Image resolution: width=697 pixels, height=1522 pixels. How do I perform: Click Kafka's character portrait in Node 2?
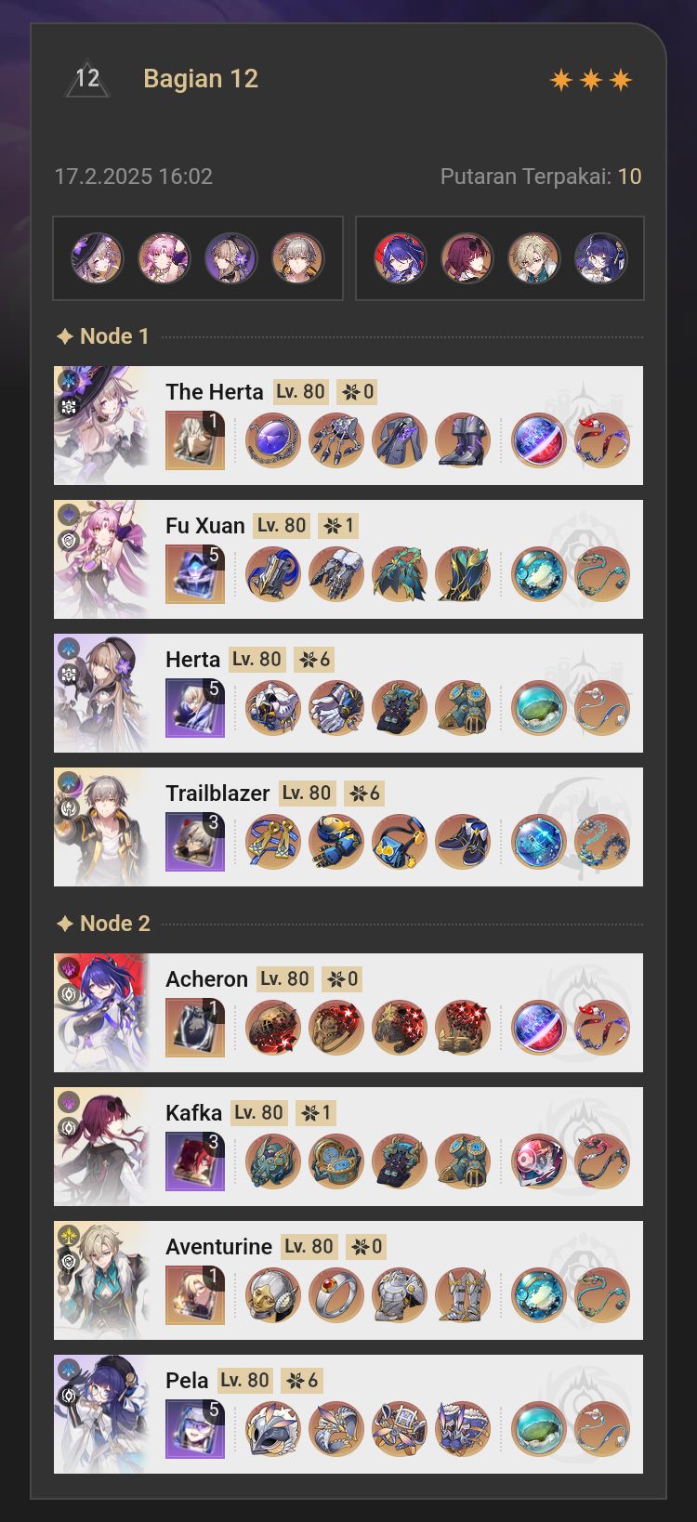(x=101, y=1147)
